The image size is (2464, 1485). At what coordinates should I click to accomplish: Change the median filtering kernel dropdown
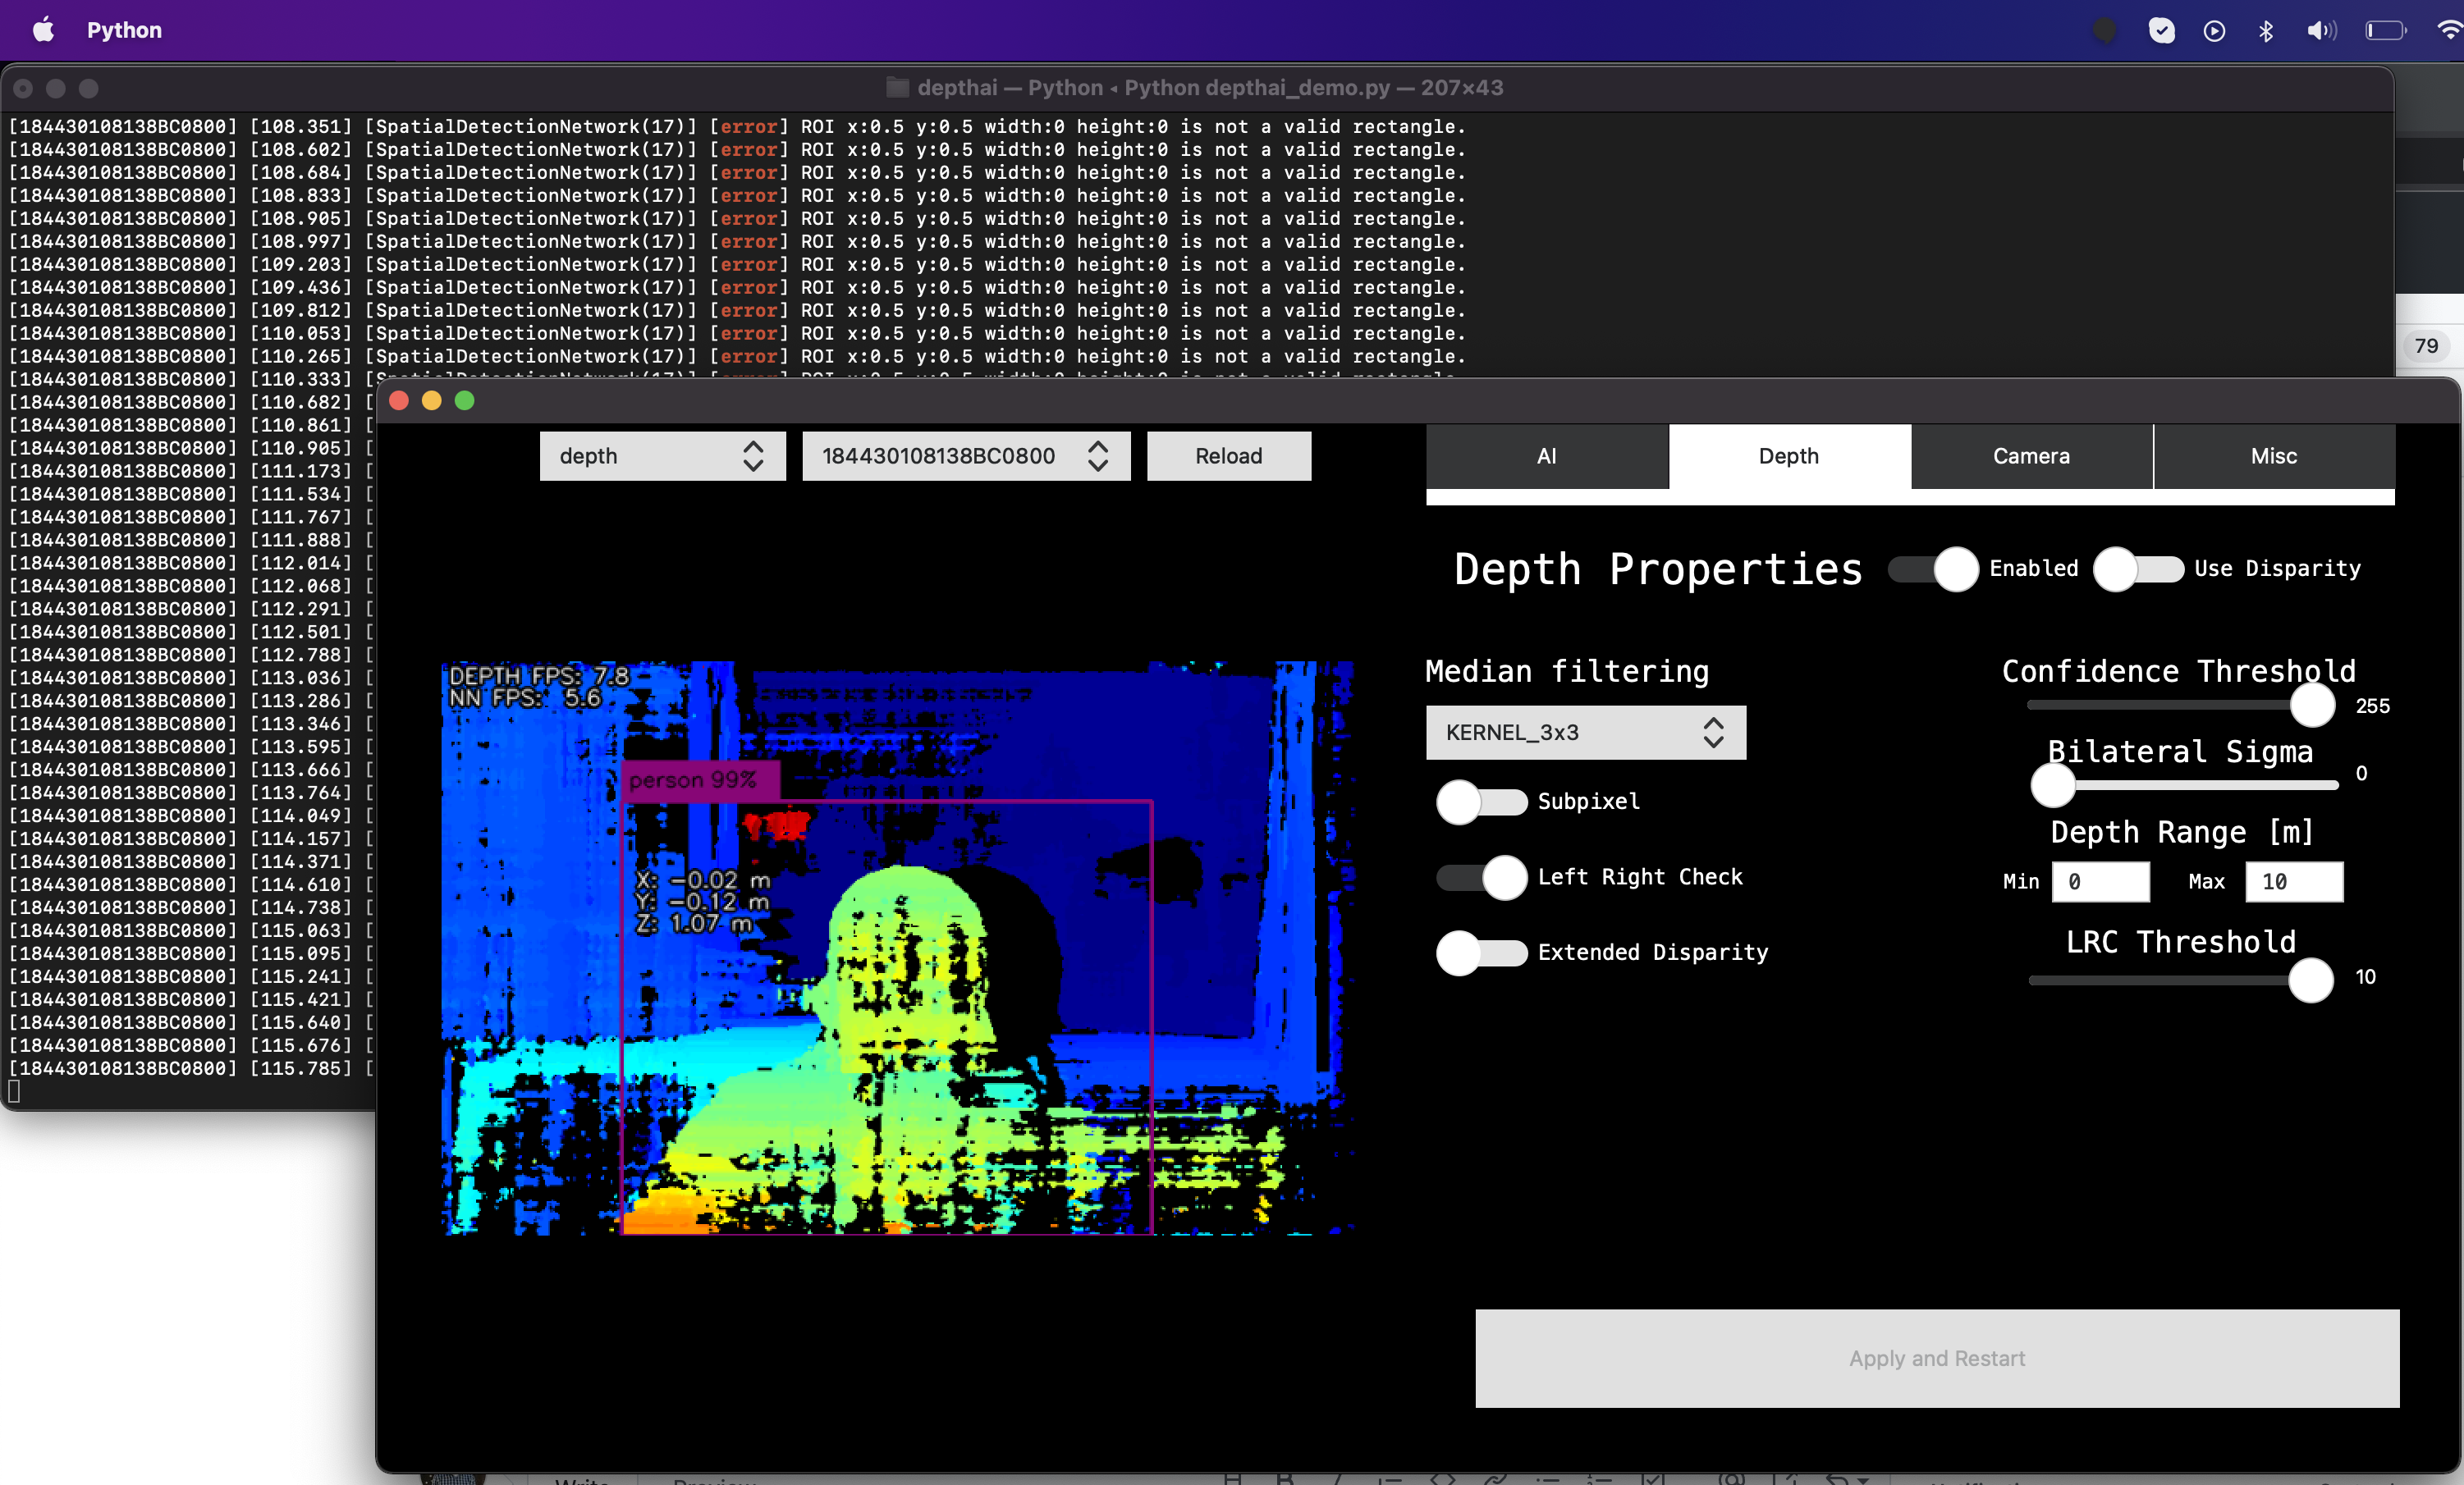tap(1585, 733)
